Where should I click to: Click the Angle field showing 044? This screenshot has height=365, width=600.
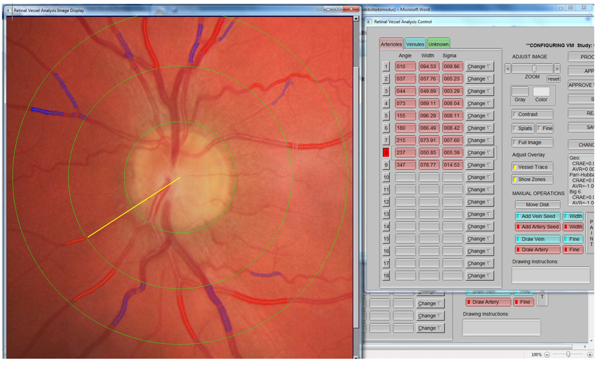point(405,91)
